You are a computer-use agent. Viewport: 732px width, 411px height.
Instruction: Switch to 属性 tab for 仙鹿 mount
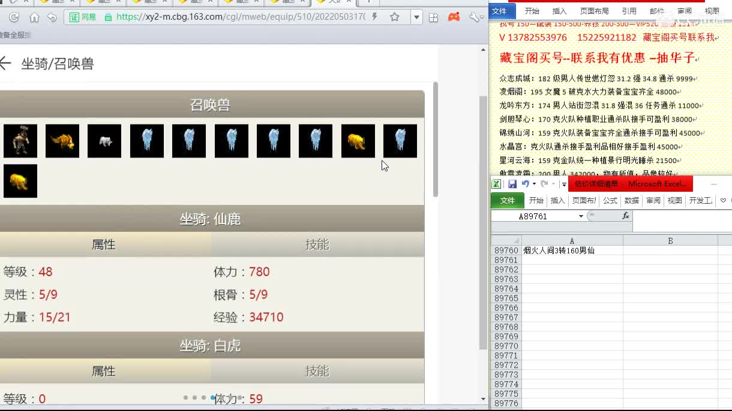[104, 244]
